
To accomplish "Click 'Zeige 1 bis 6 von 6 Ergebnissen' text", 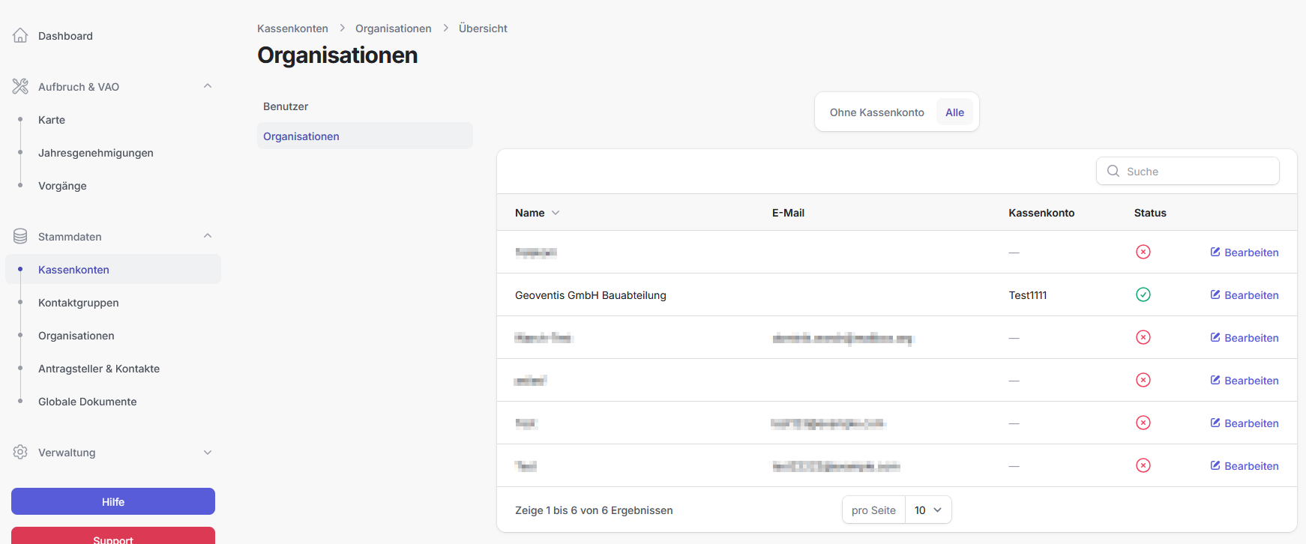I will pyautogui.click(x=594, y=510).
